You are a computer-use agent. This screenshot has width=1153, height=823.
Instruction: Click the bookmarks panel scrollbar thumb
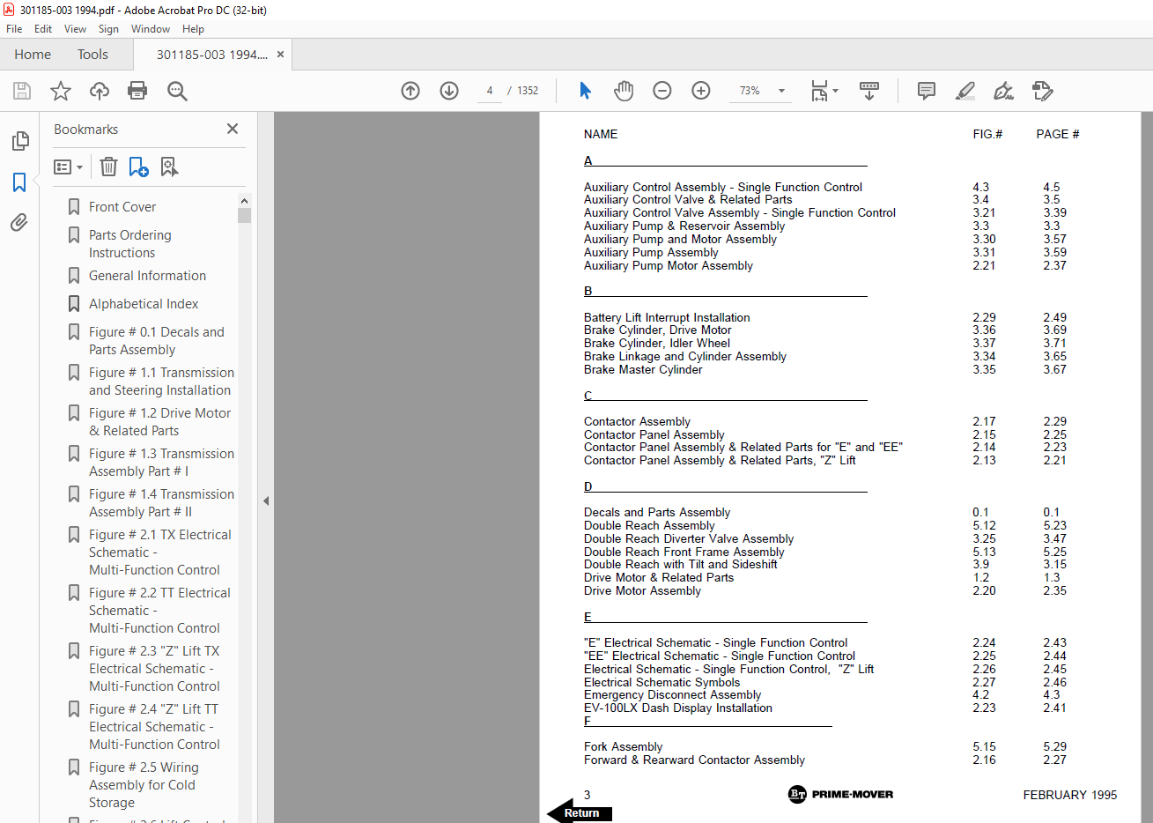(244, 216)
